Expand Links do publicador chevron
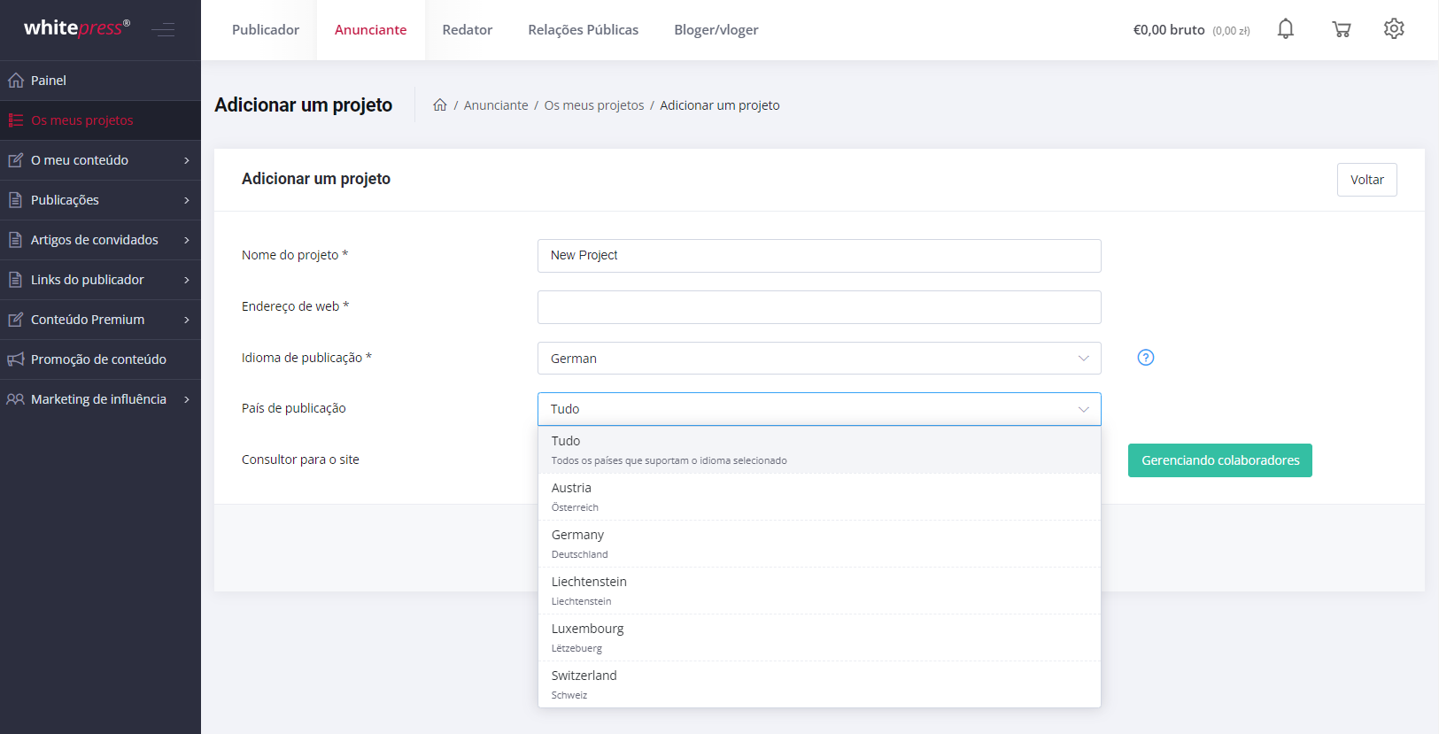The height and width of the screenshot is (734, 1439). (x=187, y=280)
